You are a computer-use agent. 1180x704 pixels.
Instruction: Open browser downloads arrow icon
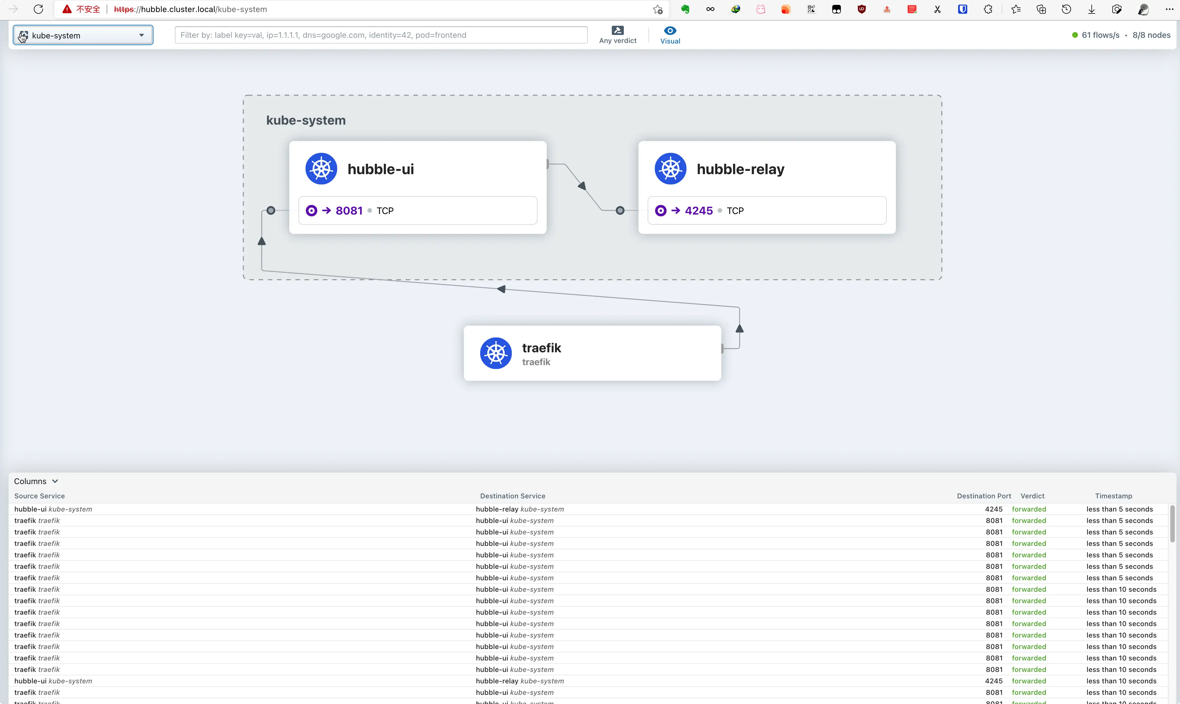click(1092, 9)
